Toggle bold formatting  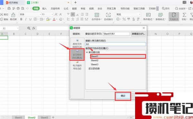(x=21, y=19)
